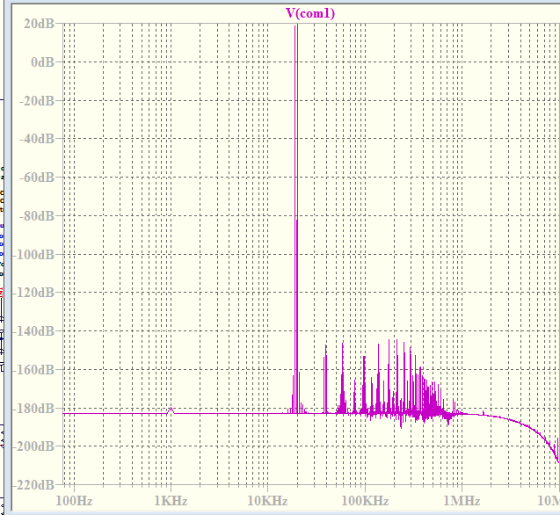Click the -200dB vertical axis label
560x515 pixels.
pos(33,446)
